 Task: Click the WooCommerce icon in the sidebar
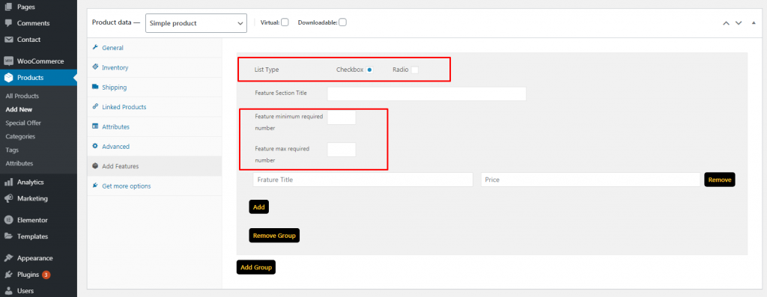[8, 61]
